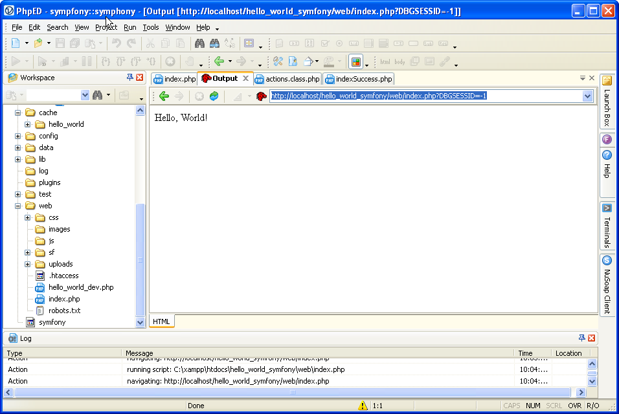This screenshot has width=619, height=414.
Task: Open the NuSoap Client side panel
Action: coord(607,261)
